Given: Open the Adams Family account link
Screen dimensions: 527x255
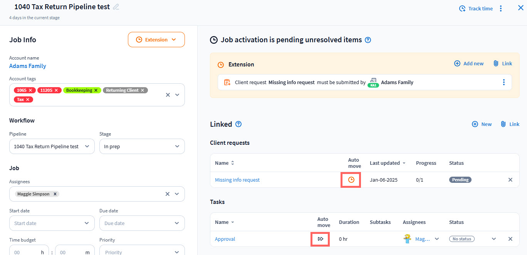Looking at the screenshot, I should (28, 66).
